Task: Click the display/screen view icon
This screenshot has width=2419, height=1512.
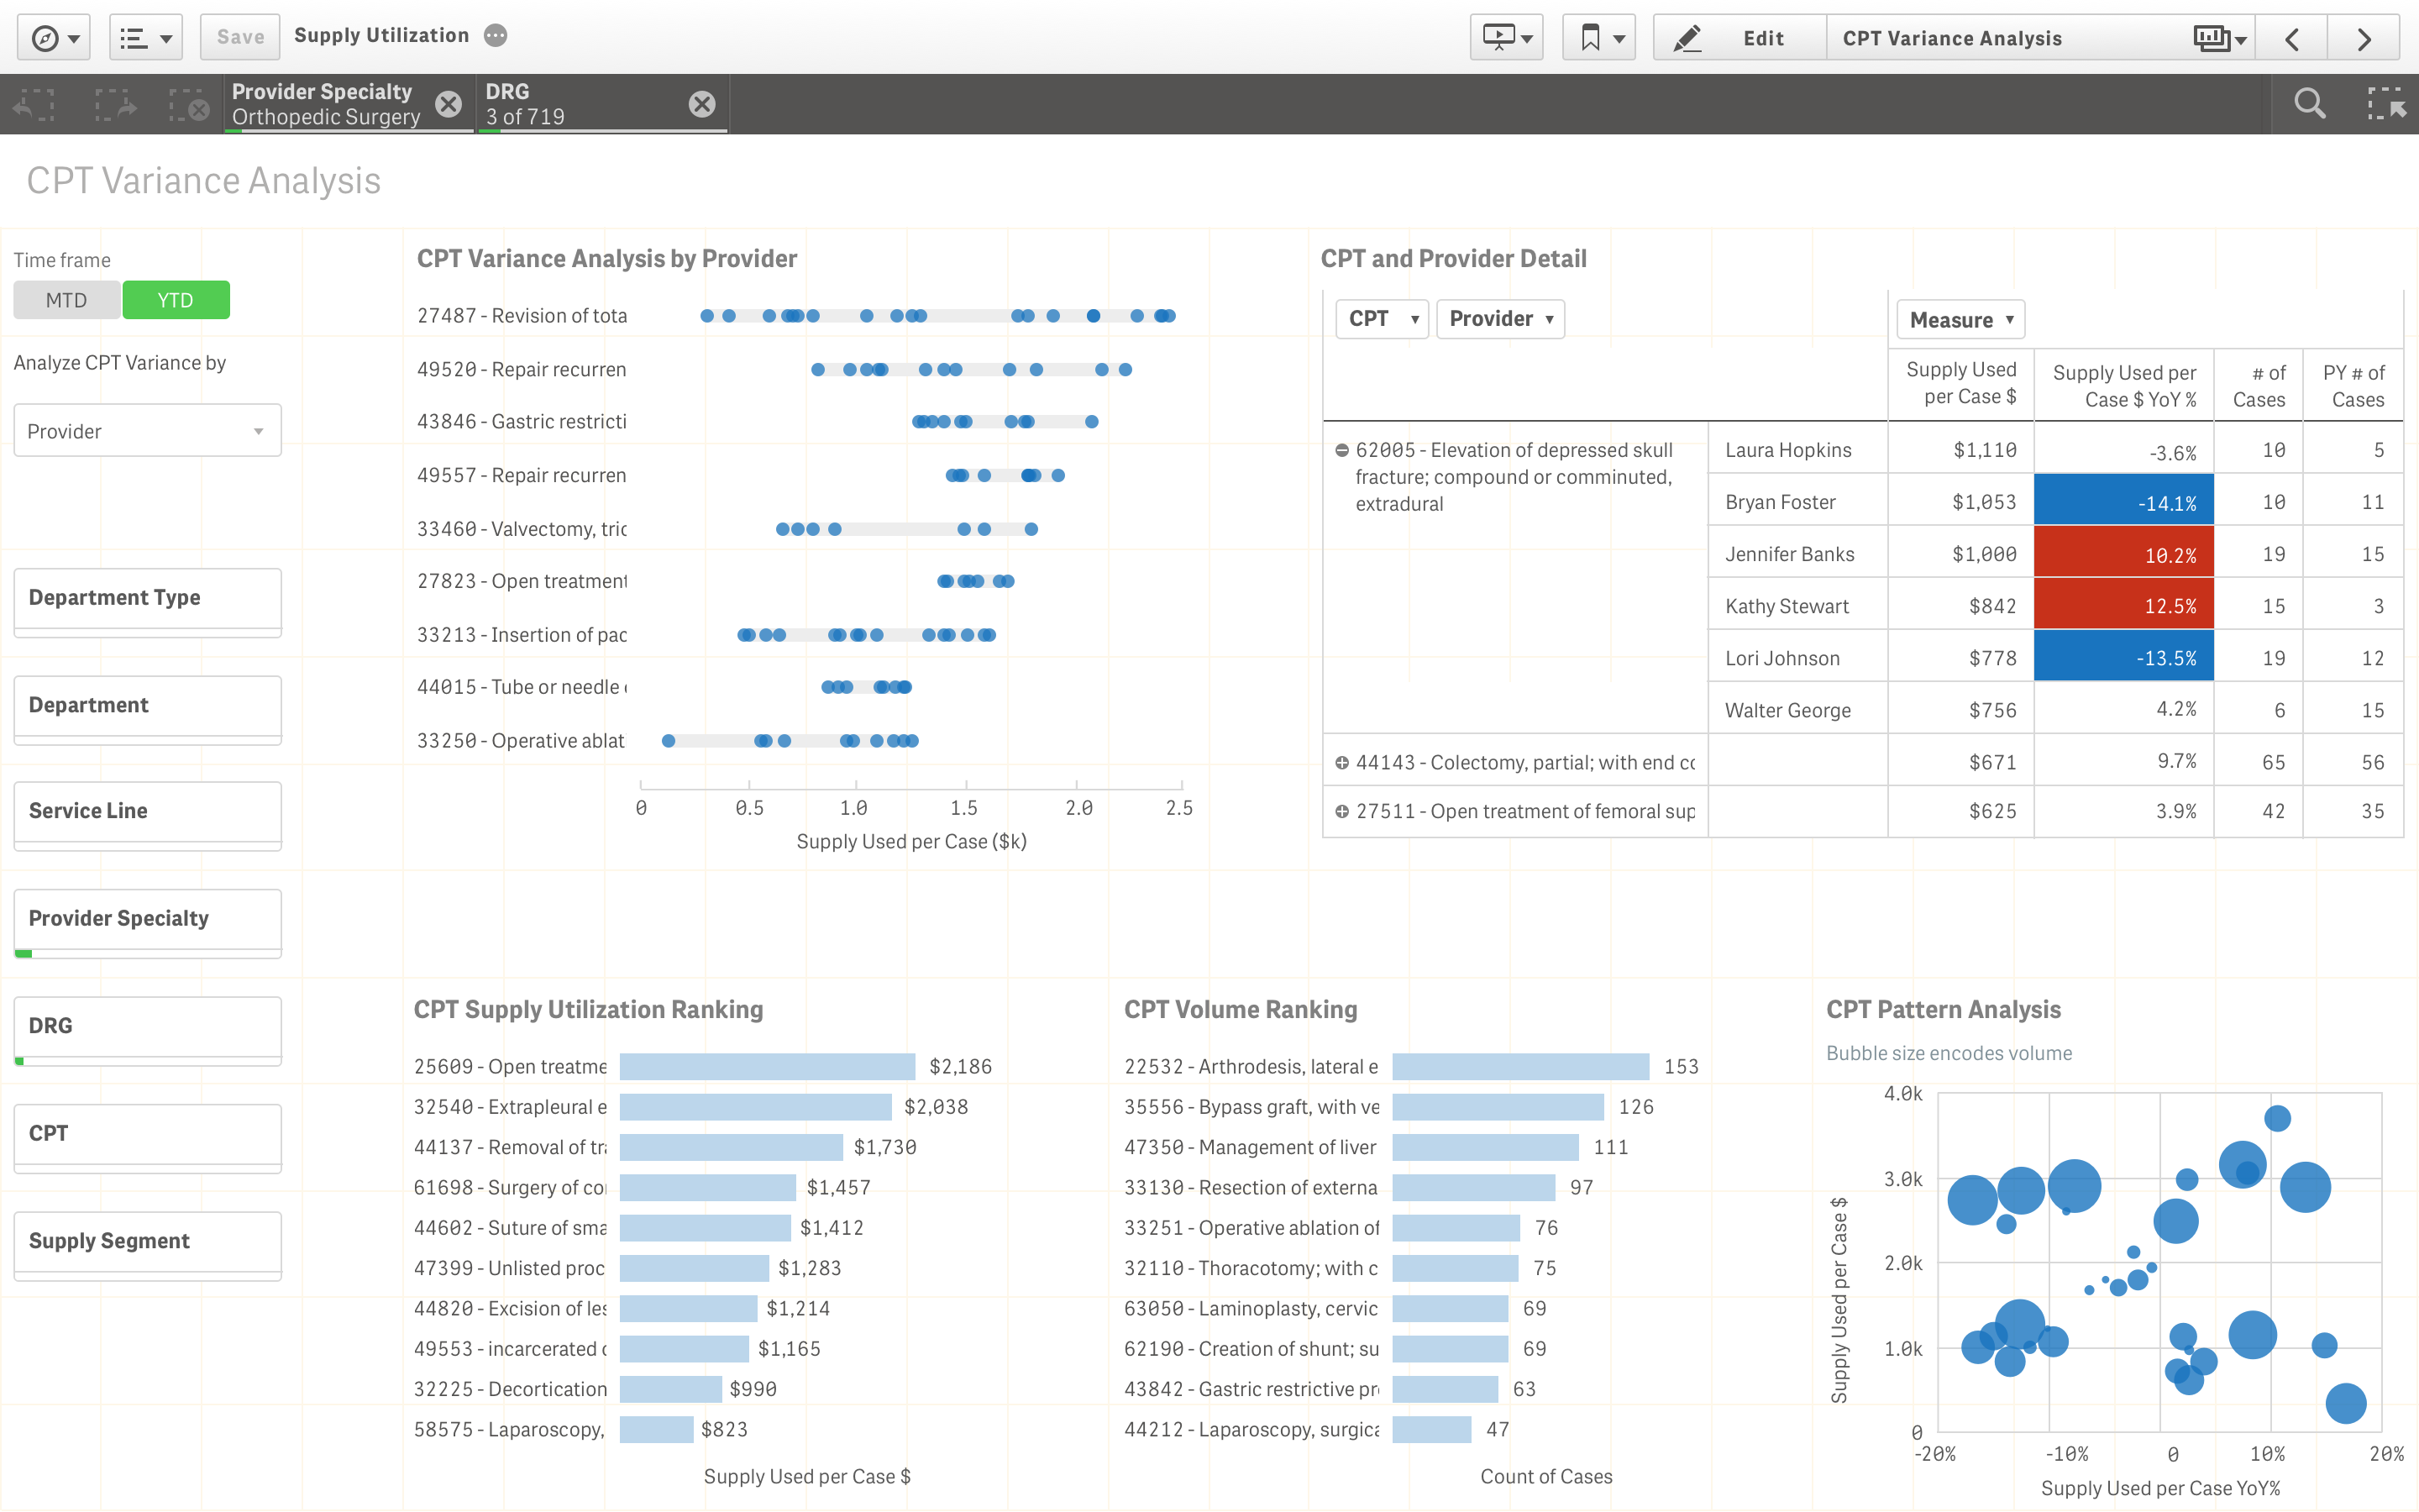Action: 1499,39
